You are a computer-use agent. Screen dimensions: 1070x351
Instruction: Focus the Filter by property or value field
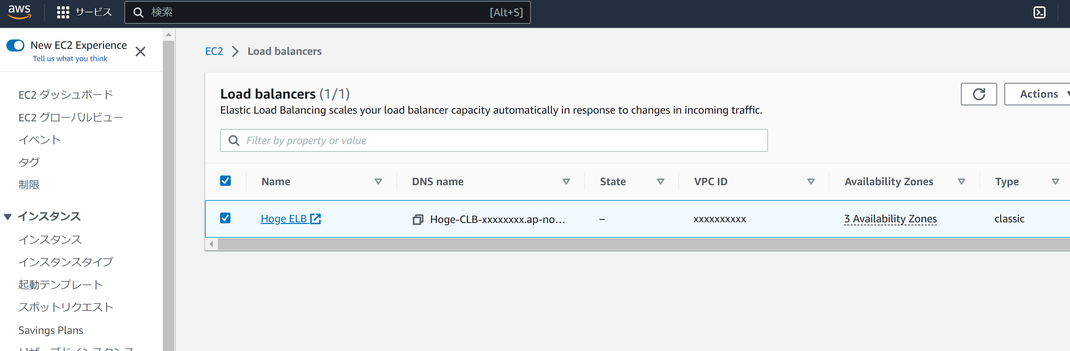[498, 141]
